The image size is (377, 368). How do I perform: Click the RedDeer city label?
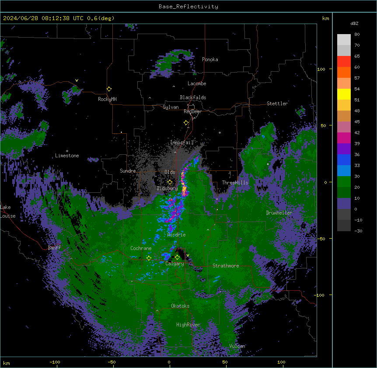coord(193,111)
